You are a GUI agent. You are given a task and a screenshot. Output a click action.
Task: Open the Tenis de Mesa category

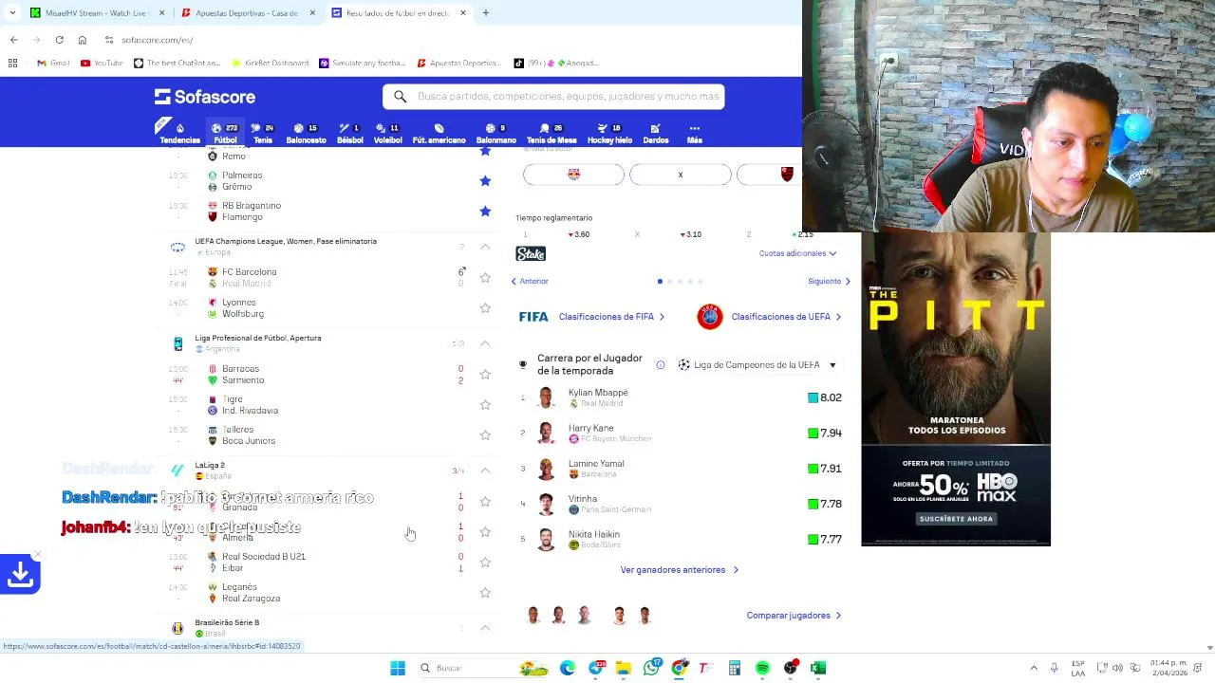[551, 134]
